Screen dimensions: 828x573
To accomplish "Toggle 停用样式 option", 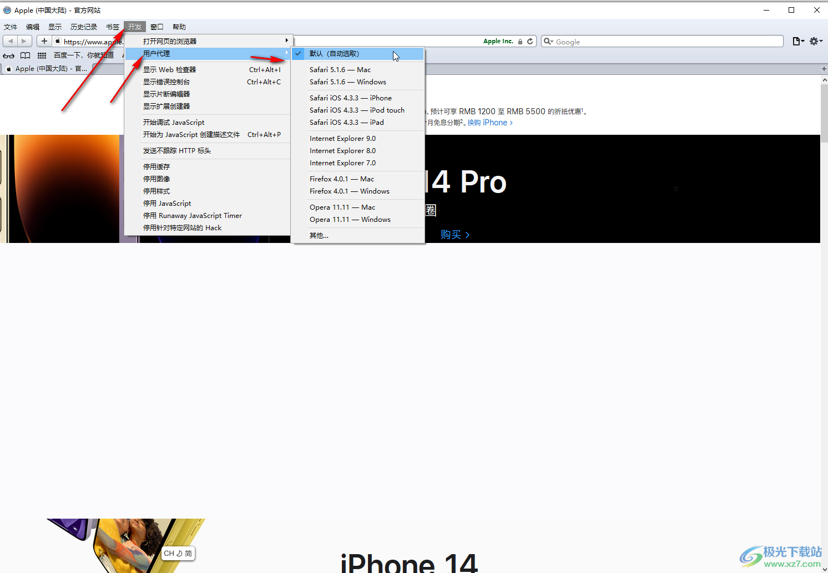I will click(208, 191).
